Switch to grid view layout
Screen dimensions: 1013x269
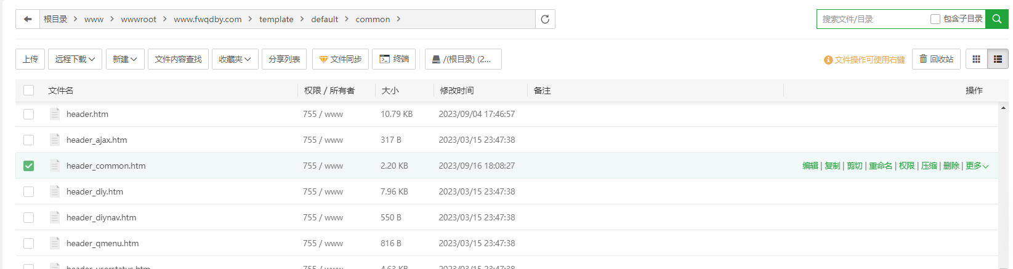pos(976,59)
